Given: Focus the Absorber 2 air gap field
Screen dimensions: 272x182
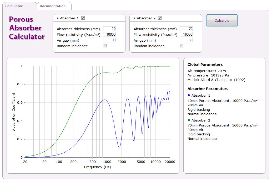Looking at the screenshot, I should 186,40.
